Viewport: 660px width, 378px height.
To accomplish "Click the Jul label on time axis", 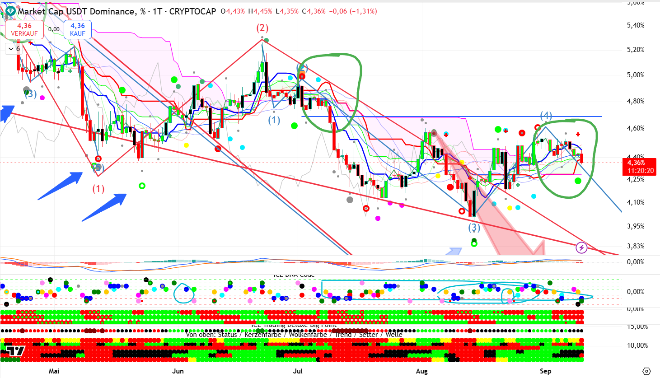I will (x=298, y=371).
